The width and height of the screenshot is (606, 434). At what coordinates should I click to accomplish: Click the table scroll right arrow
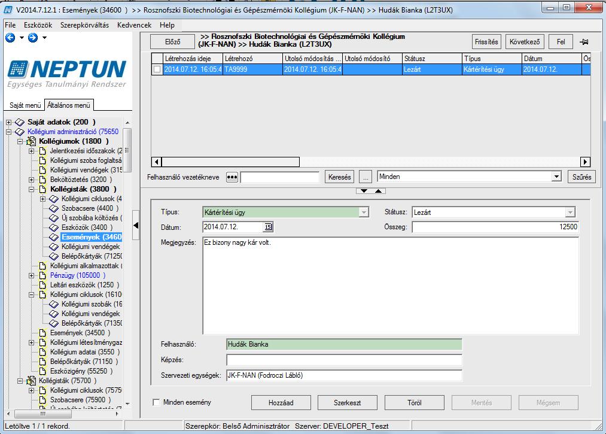click(586, 162)
